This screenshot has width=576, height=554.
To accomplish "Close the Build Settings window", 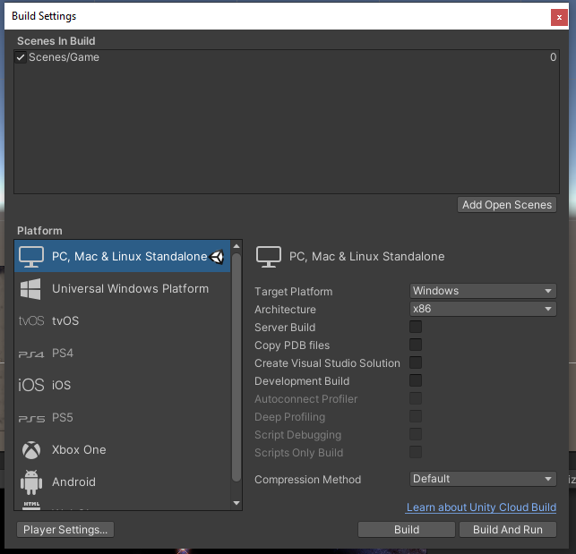I will pos(559,17).
